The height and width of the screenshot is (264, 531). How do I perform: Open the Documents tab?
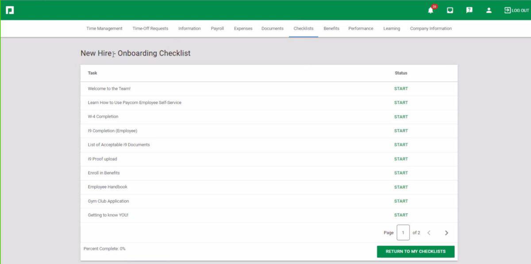pyautogui.click(x=272, y=28)
